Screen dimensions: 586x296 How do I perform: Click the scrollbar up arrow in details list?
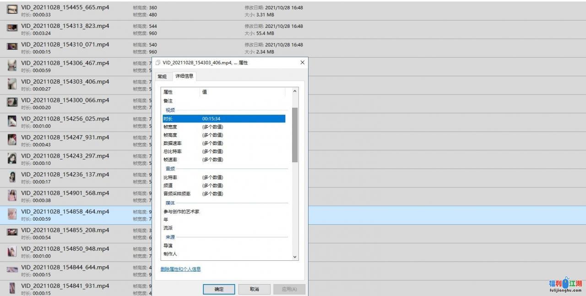click(294, 90)
